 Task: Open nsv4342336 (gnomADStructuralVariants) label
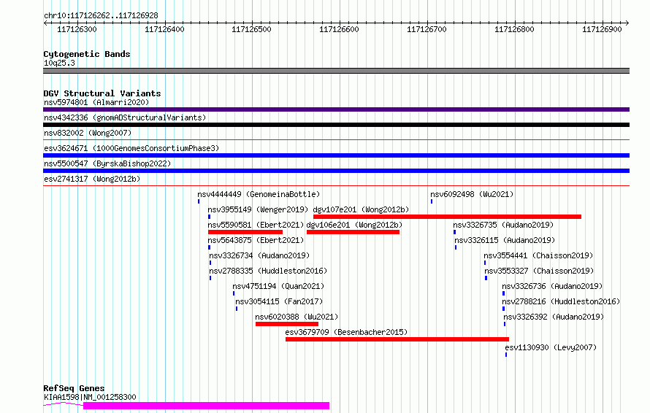click(x=125, y=117)
